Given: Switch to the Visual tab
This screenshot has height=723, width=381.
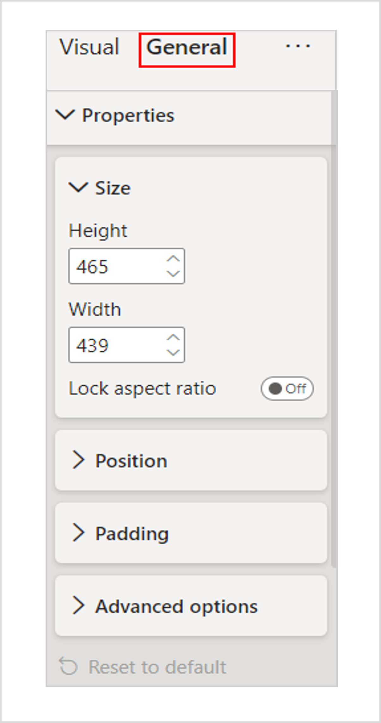Looking at the screenshot, I should (x=89, y=47).
